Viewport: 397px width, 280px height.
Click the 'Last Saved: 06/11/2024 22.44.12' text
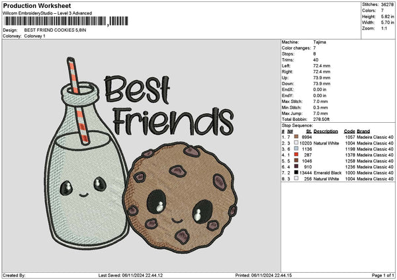pyautogui.click(x=130, y=275)
